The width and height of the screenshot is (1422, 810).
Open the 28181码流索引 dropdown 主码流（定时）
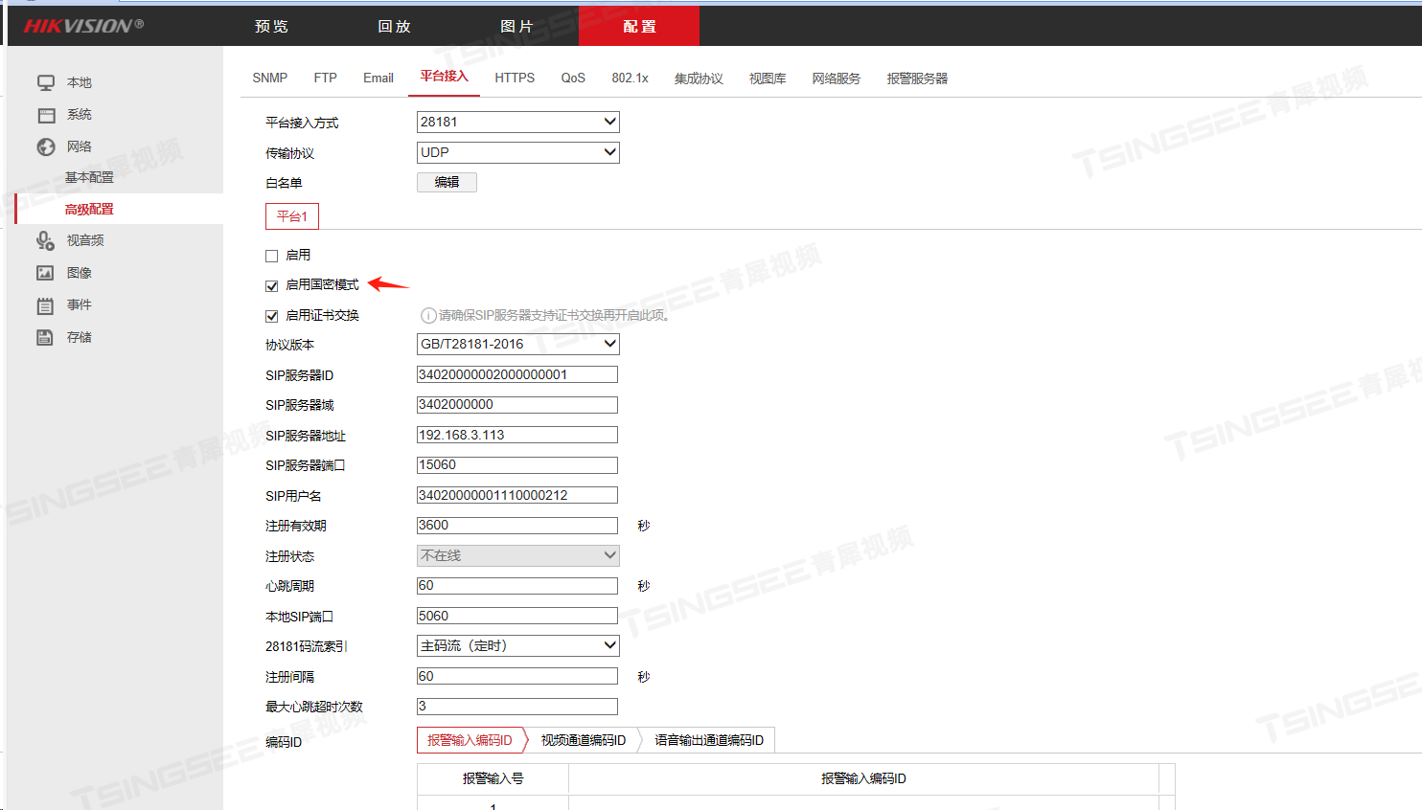(x=518, y=645)
